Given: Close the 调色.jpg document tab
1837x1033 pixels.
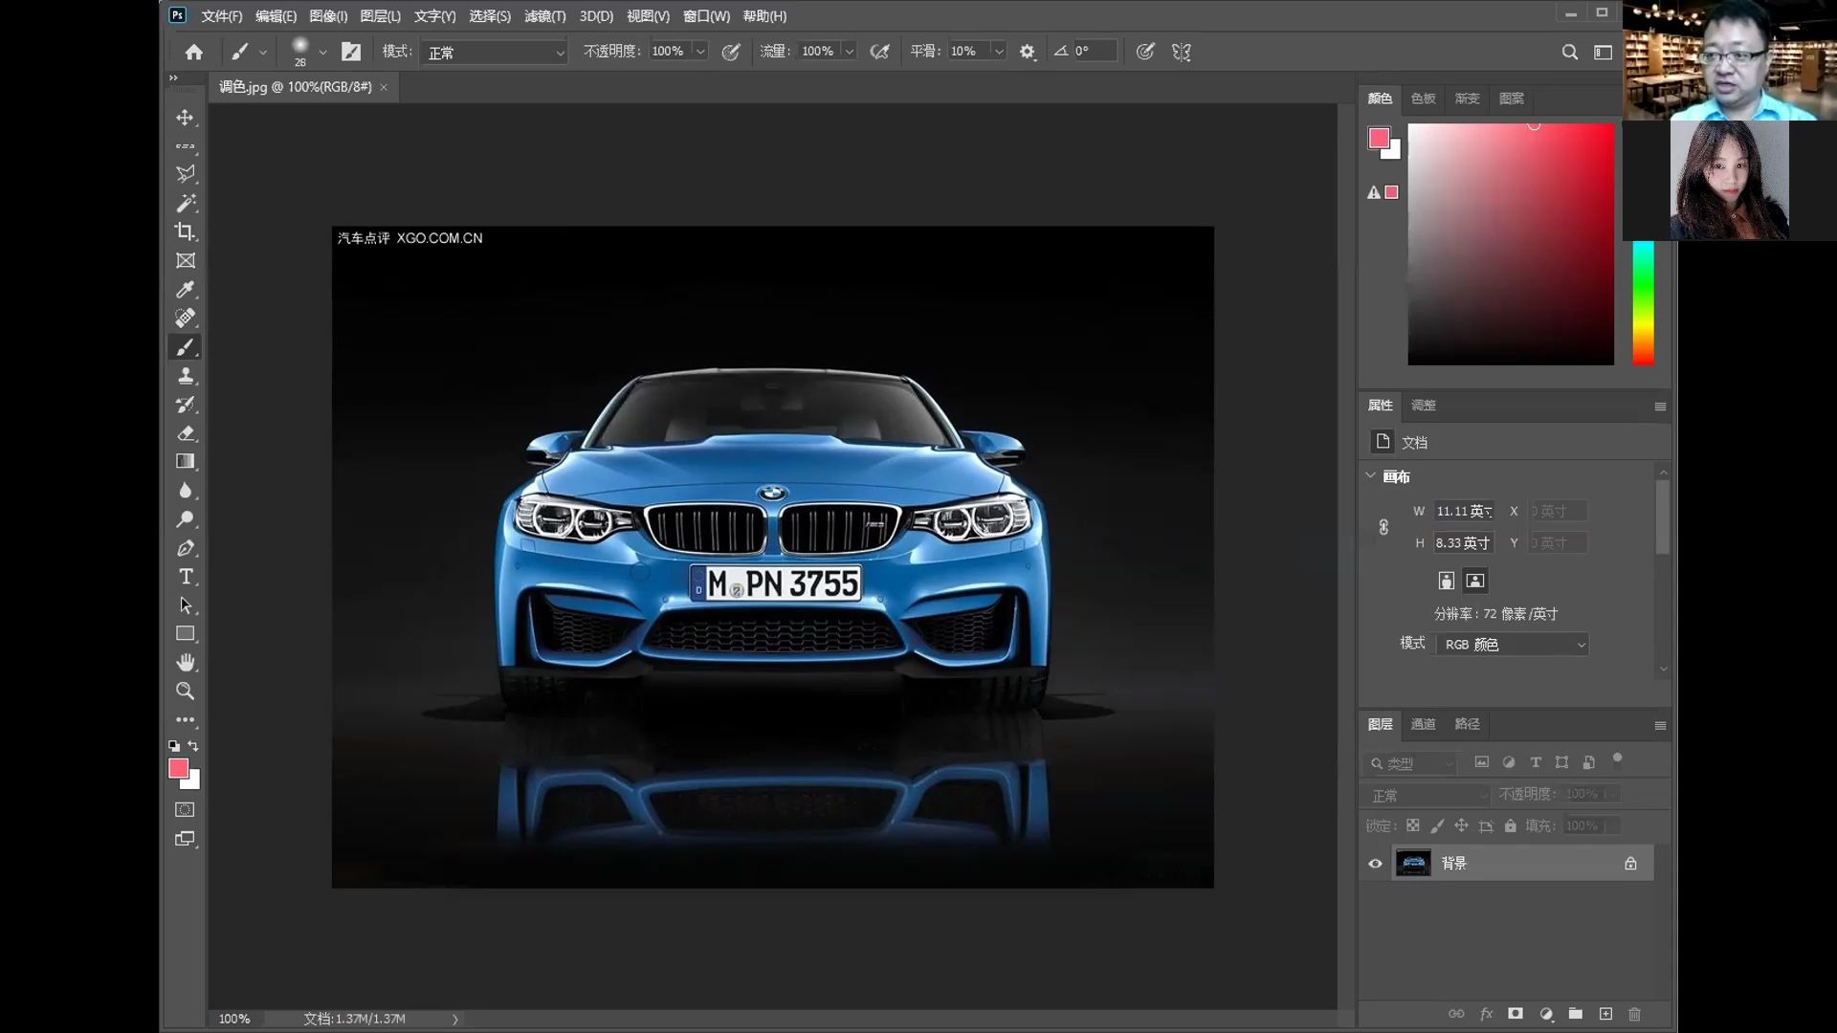Looking at the screenshot, I should [384, 87].
